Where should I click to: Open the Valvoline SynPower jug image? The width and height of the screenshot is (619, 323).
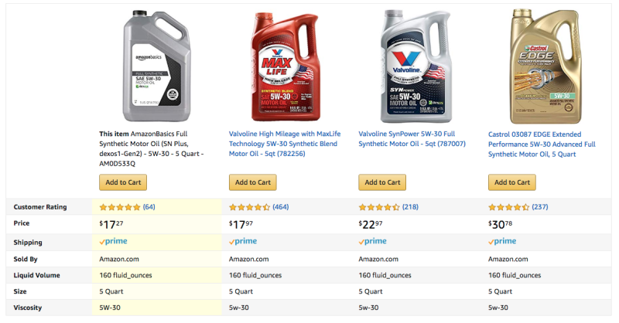pos(416,67)
